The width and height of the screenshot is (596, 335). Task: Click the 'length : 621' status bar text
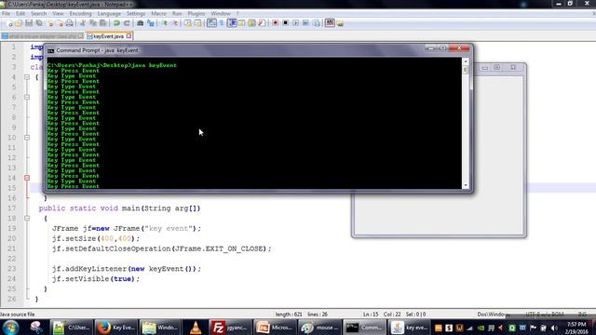coord(289,315)
